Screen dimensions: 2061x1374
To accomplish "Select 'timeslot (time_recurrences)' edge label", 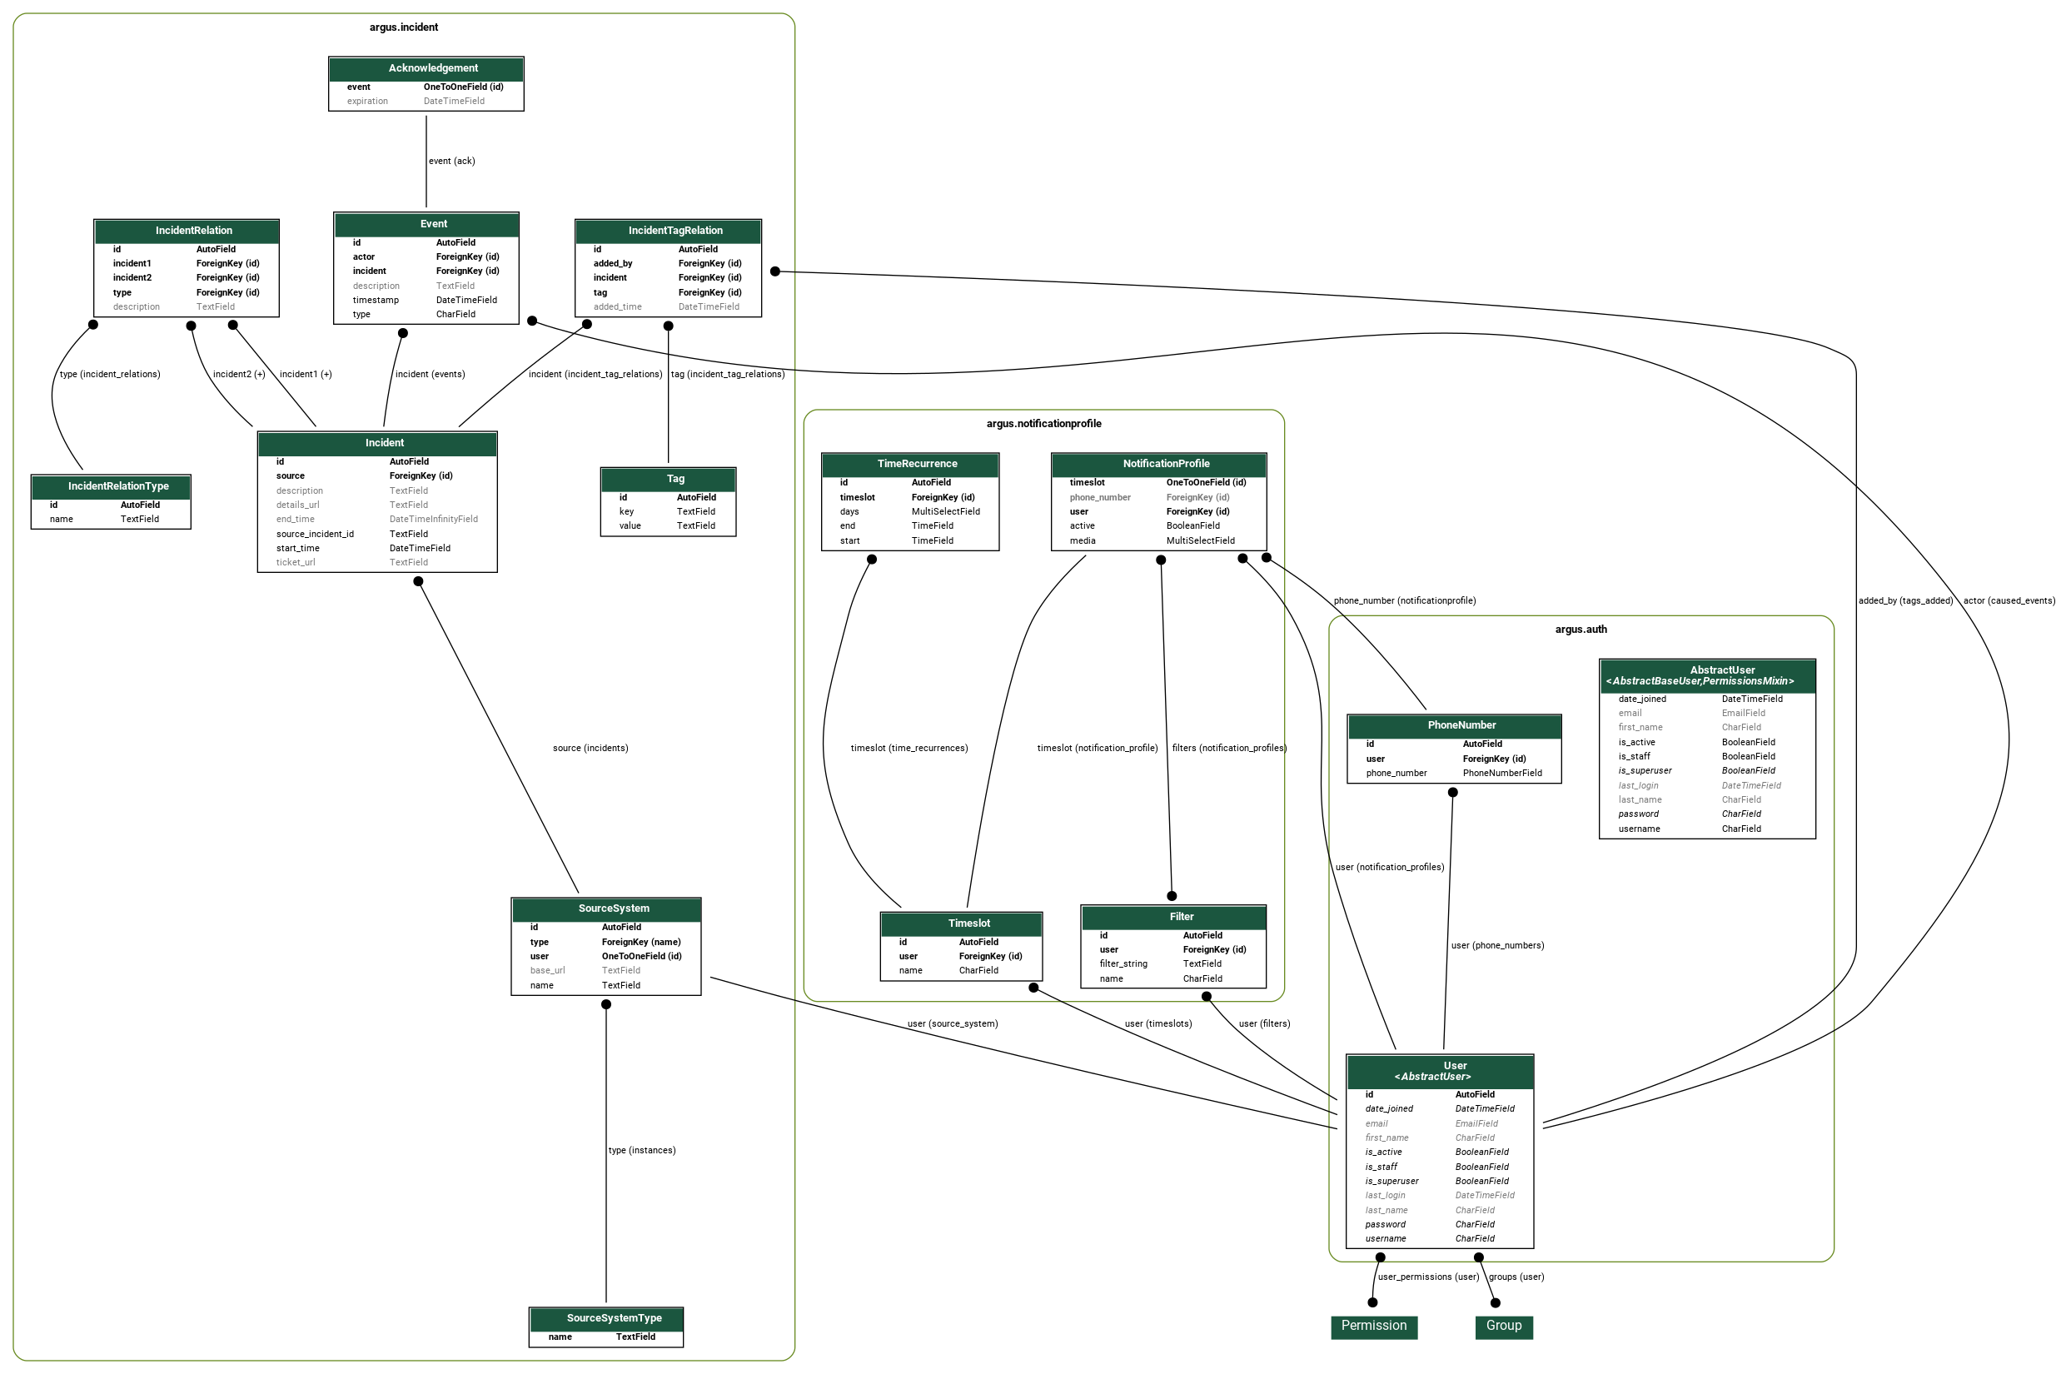I will [x=909, y=749].
